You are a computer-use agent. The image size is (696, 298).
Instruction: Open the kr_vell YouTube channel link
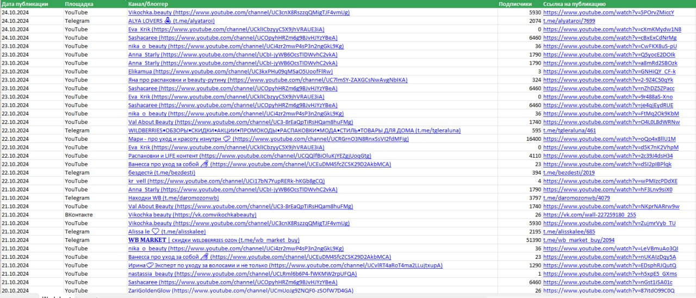point(226,181)
